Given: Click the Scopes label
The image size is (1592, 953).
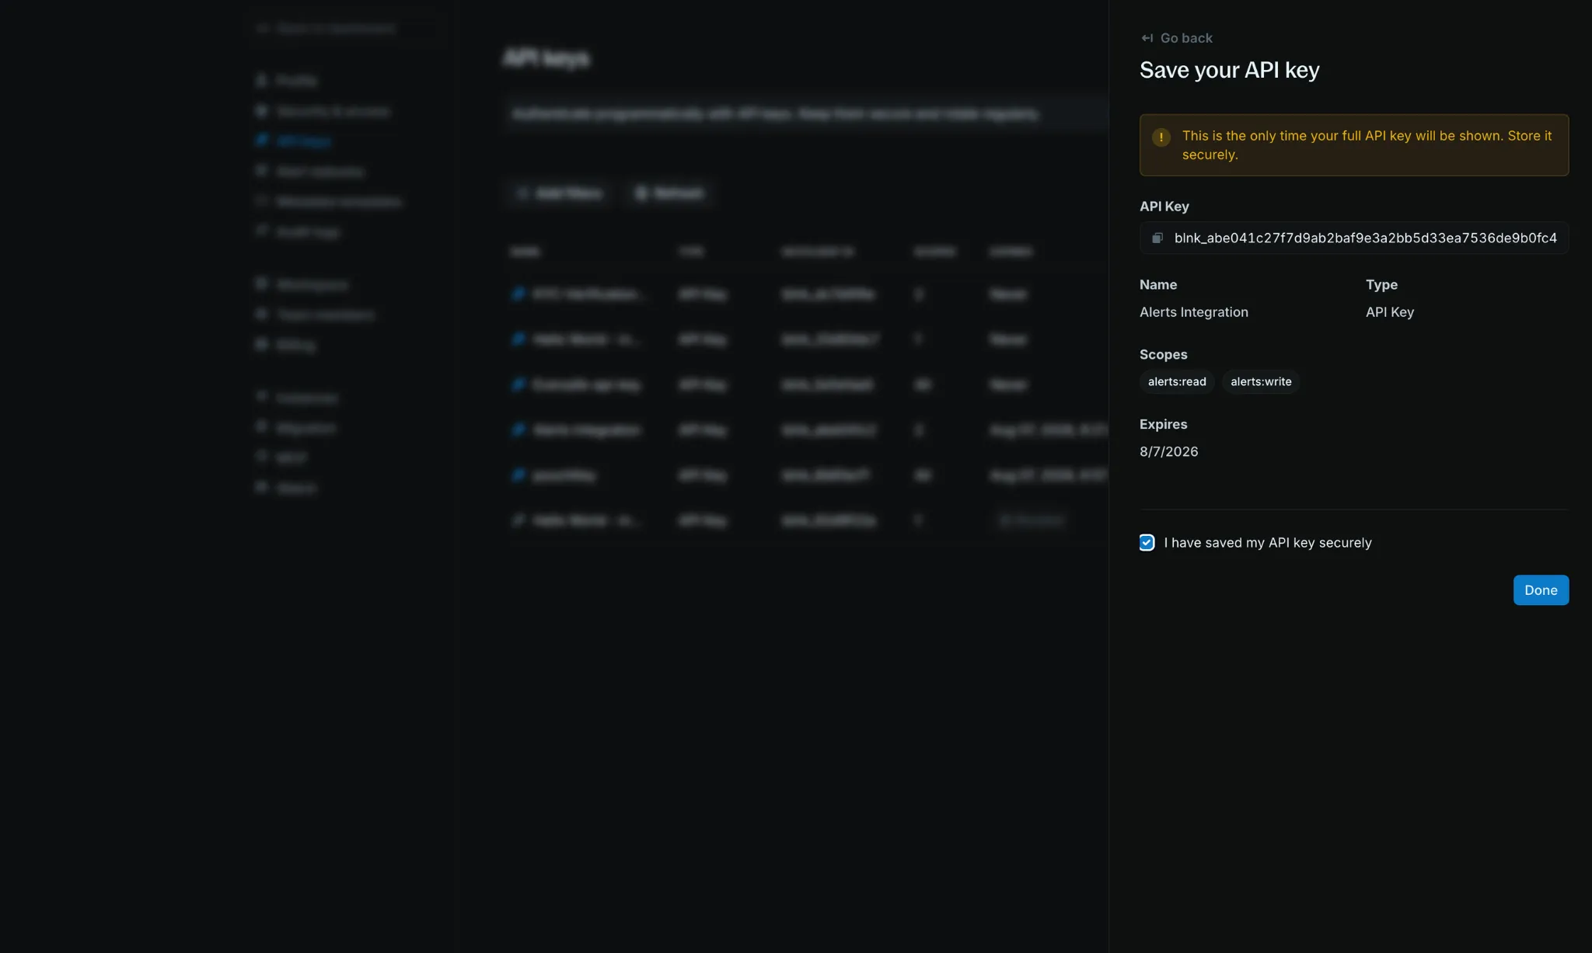Looking at the screenshot, I should (1163, 354).
